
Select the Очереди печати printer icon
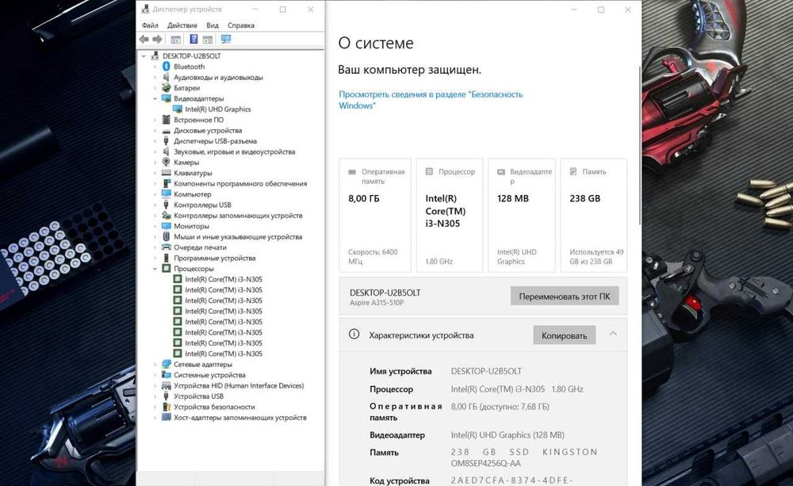tap(167, 247)
